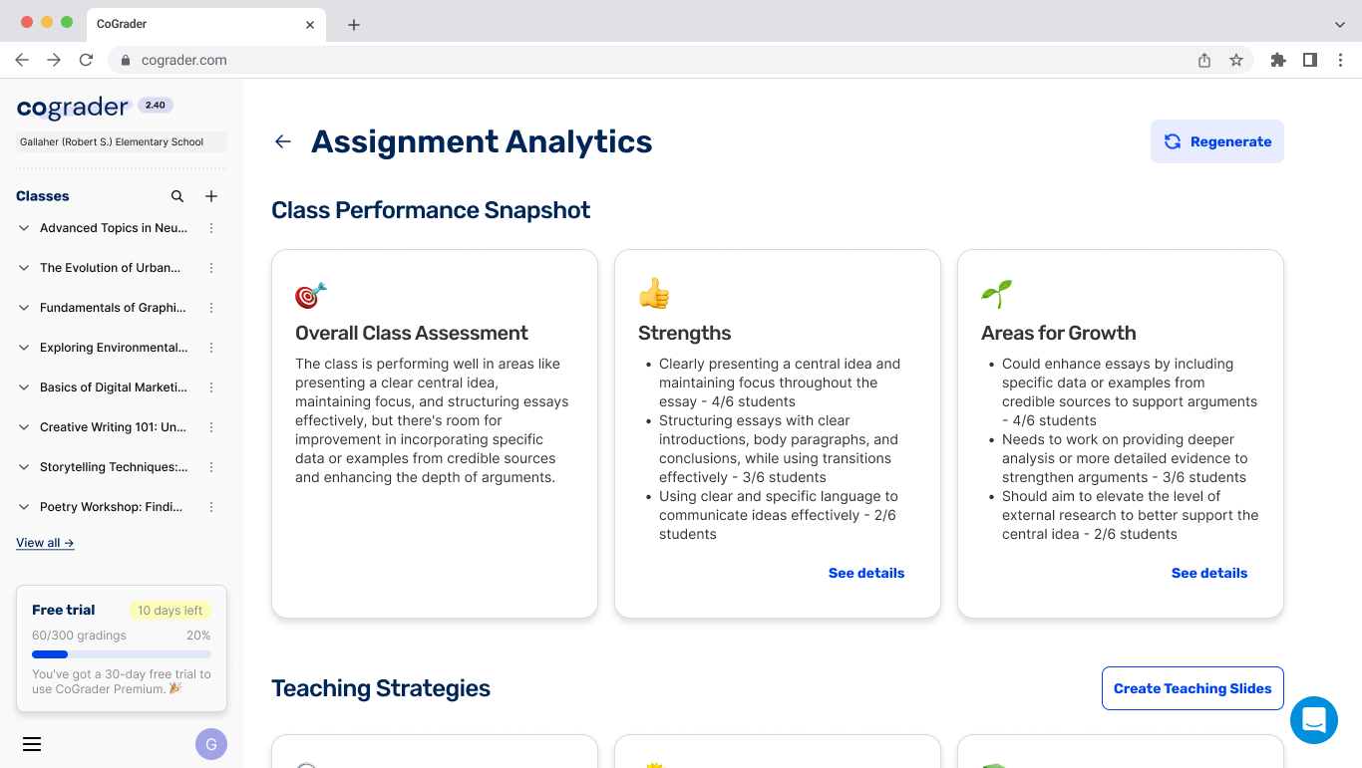The width and height of the screenshot is (1362, 768).
Task: Click Create Teaching Slides button
Action: [x=1192, y=688]
